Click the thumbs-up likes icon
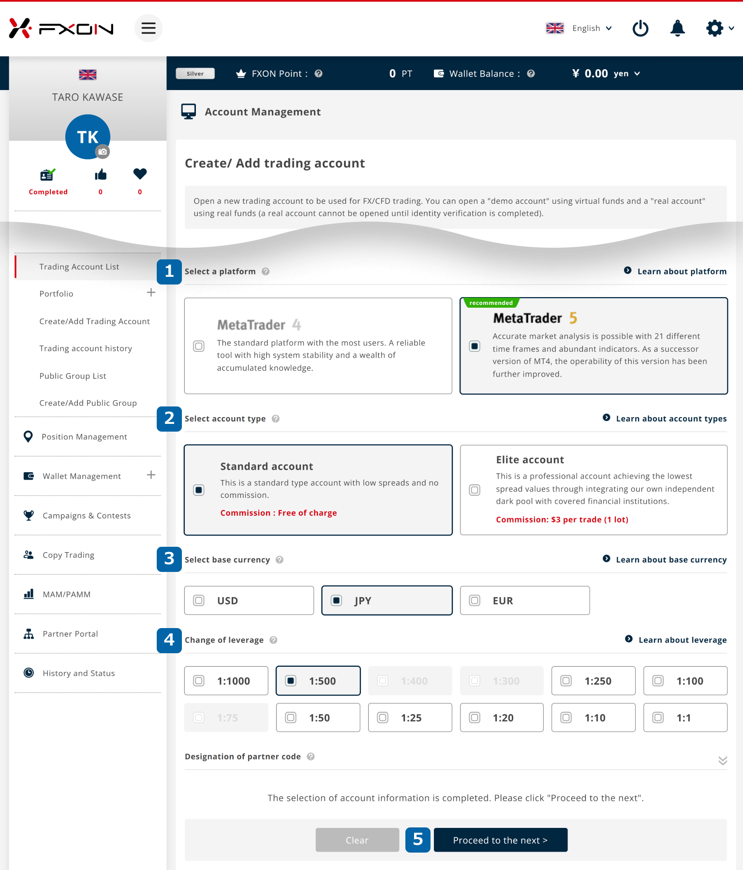Screen dimensions: 743x870 (x=101, y=174)
